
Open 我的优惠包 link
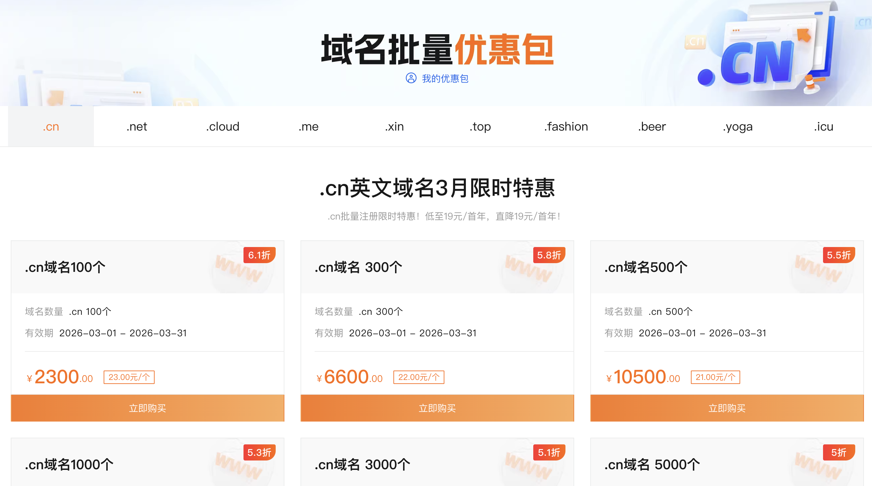tap(445, 79)
